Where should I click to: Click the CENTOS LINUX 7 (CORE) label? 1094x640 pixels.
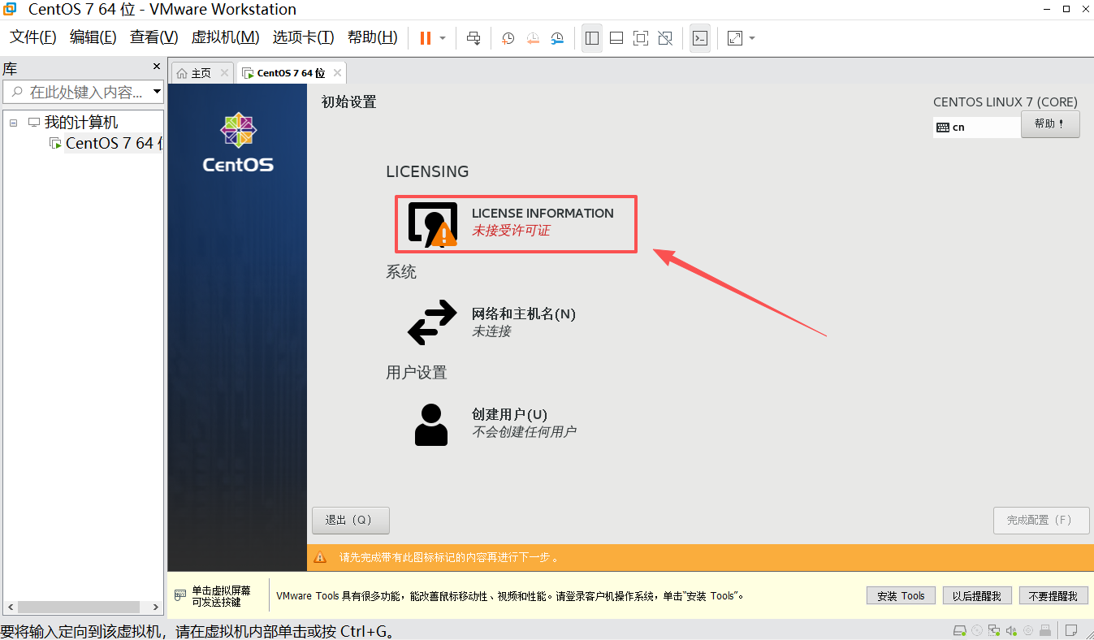[1005, 102]
